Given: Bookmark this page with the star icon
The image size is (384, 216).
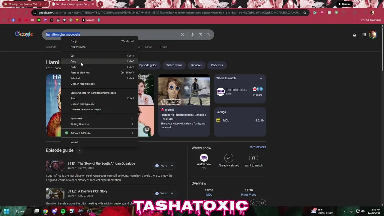Looking at the screenshot, I should [x=305, y=13].
